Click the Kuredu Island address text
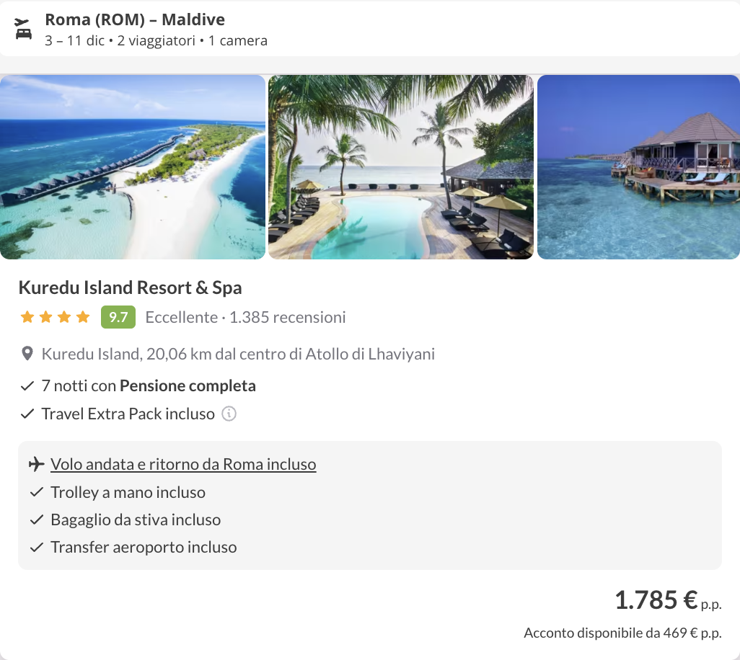This screenshot has height=660, width=740. pyautogui.click(x=238, y=354)
